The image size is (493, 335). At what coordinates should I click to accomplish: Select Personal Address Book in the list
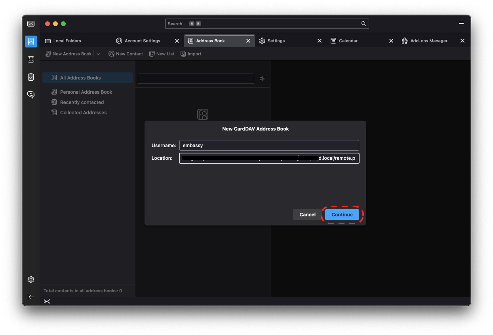click(x=85, y=92)
